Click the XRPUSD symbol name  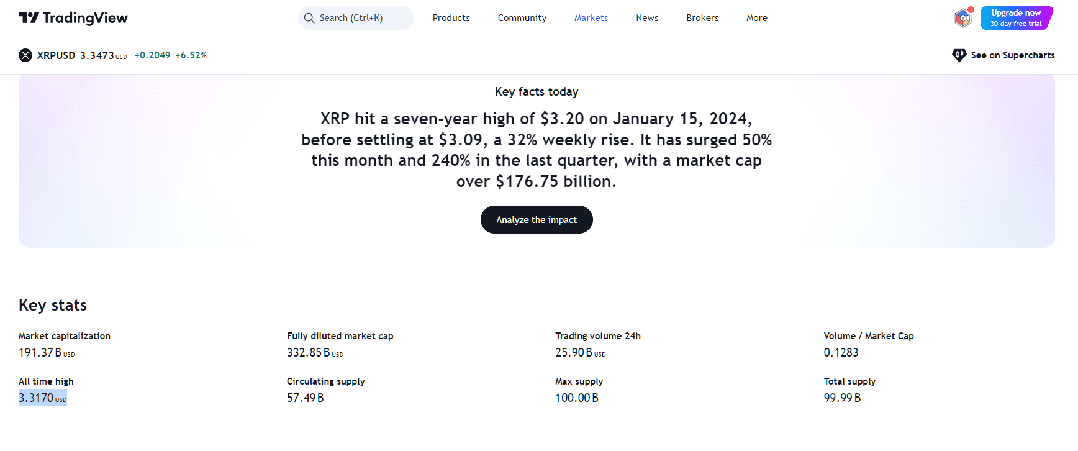[x=56, y=55]
